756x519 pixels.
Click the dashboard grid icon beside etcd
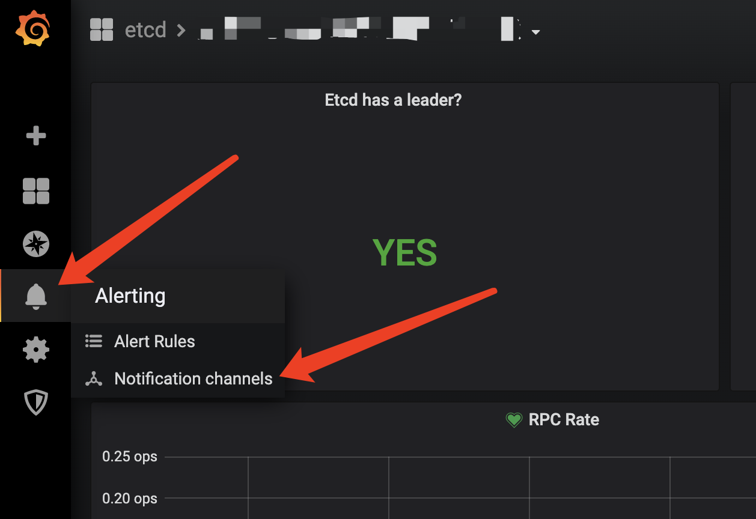(102, 29)
